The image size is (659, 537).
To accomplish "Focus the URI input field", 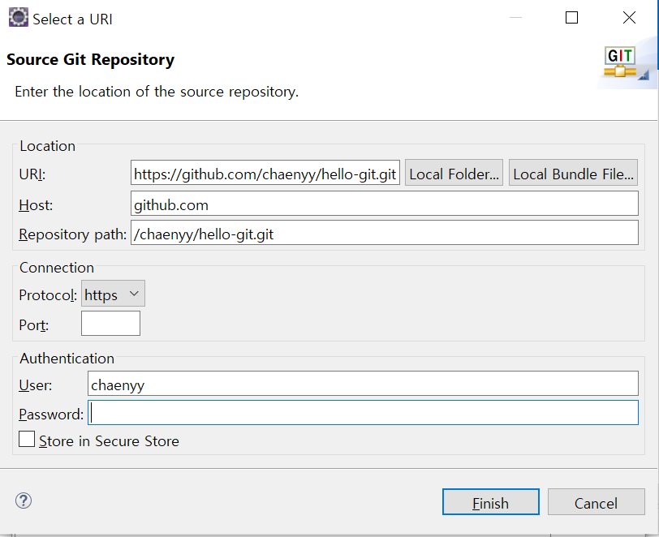I will click(x=265, y=173).
